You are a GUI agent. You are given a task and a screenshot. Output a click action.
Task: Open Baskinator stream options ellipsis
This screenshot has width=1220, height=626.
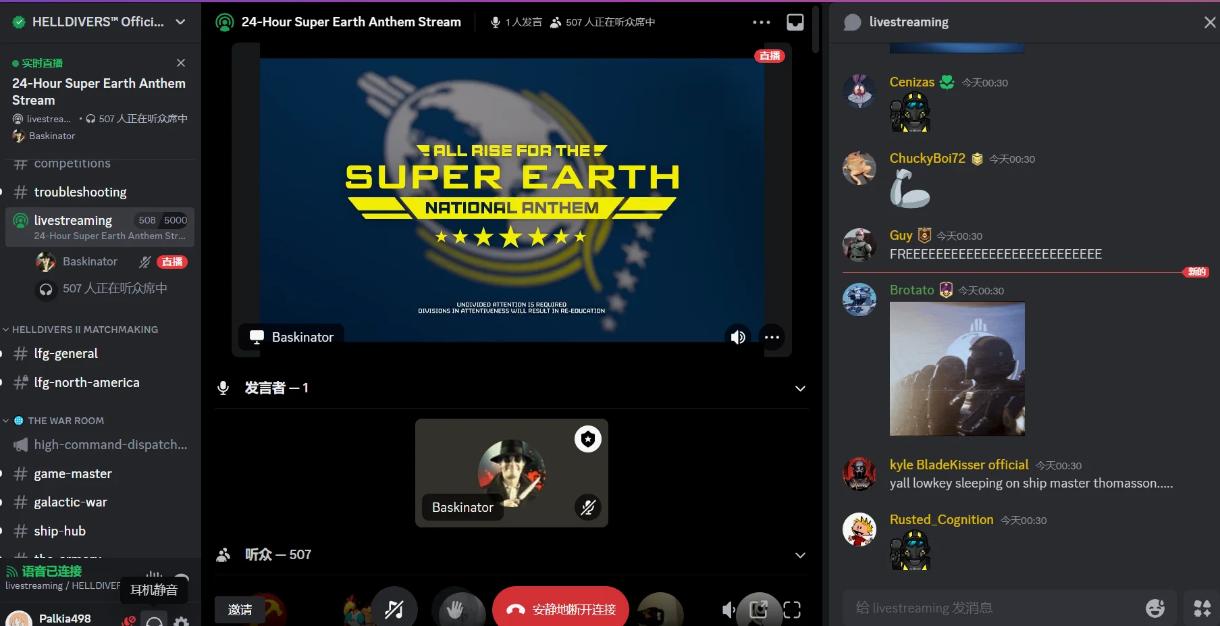(x=772, y=337)
